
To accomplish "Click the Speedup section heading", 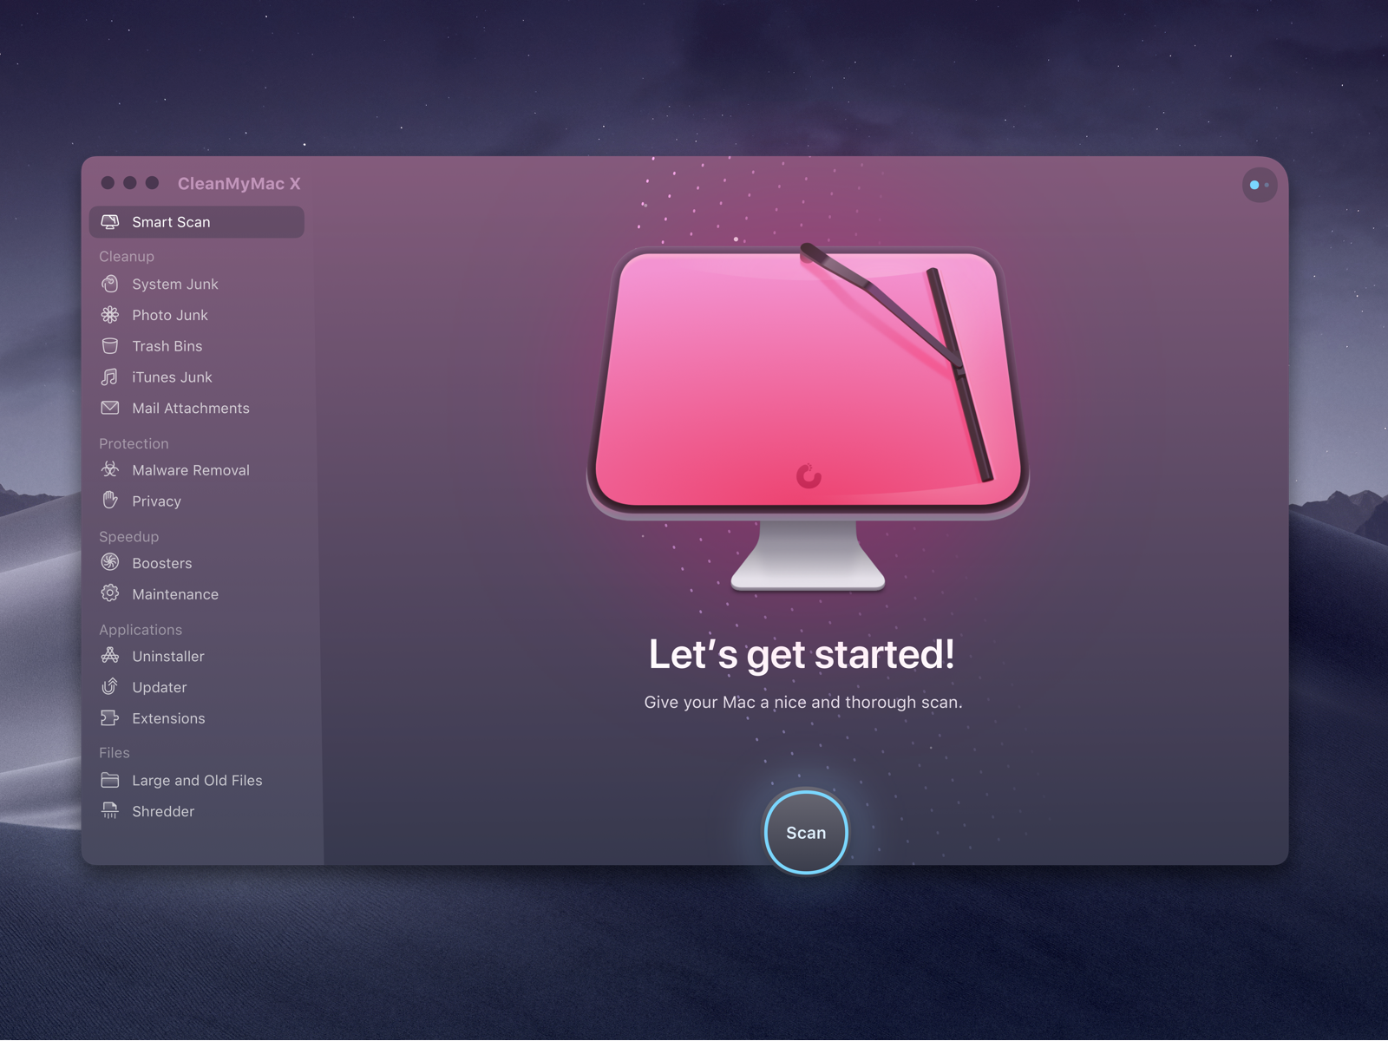I will (x=128, y=536).
